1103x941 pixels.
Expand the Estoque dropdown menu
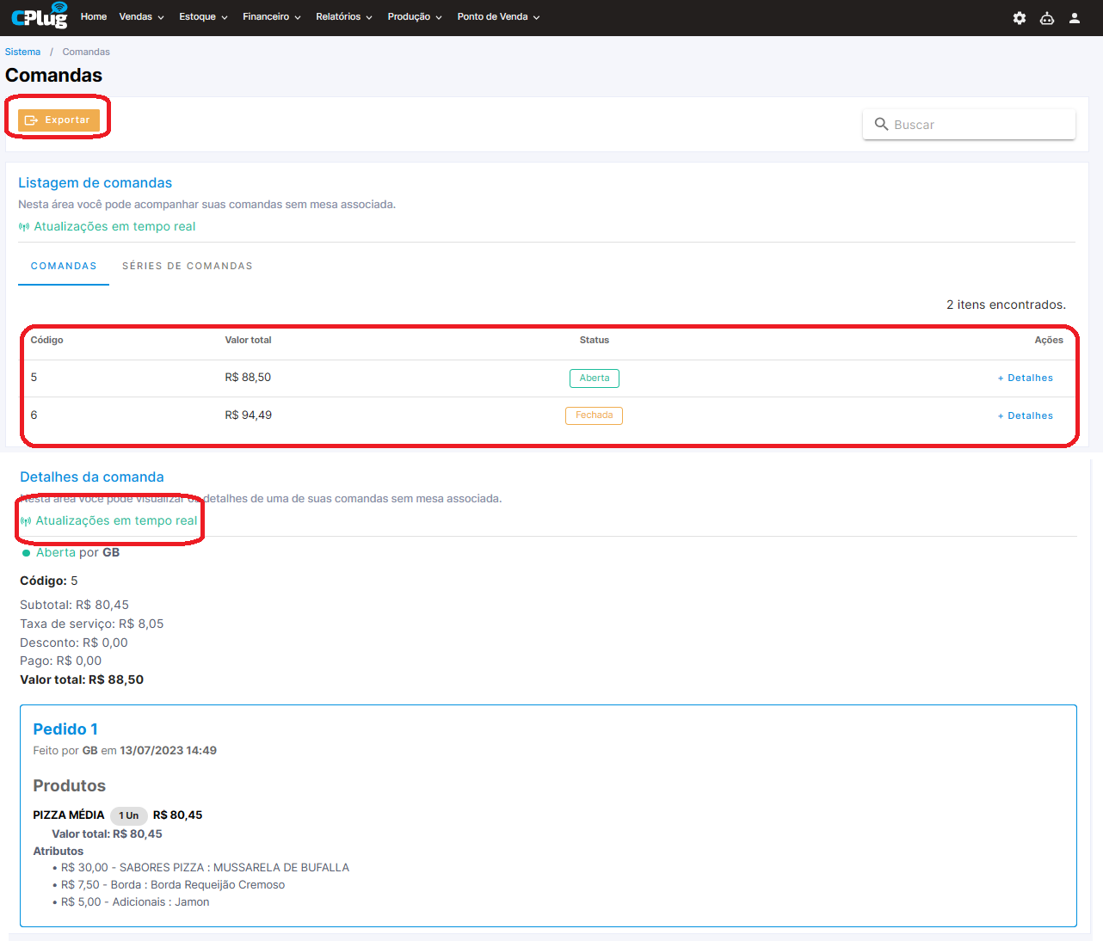[203, 17]
